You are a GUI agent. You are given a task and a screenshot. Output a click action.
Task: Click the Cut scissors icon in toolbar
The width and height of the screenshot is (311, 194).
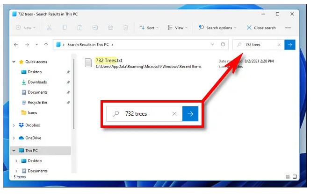click(49, 28)
